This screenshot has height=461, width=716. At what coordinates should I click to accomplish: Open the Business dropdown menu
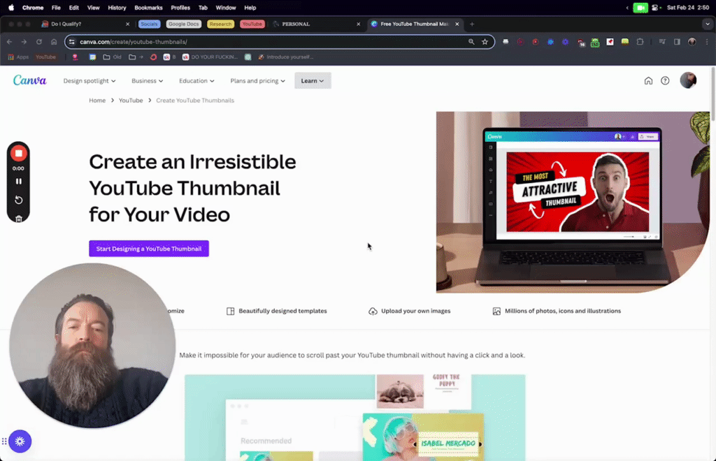147,81
